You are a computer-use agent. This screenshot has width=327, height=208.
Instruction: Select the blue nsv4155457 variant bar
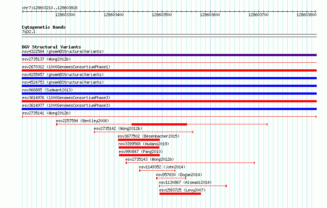click(x=169, y=78)
